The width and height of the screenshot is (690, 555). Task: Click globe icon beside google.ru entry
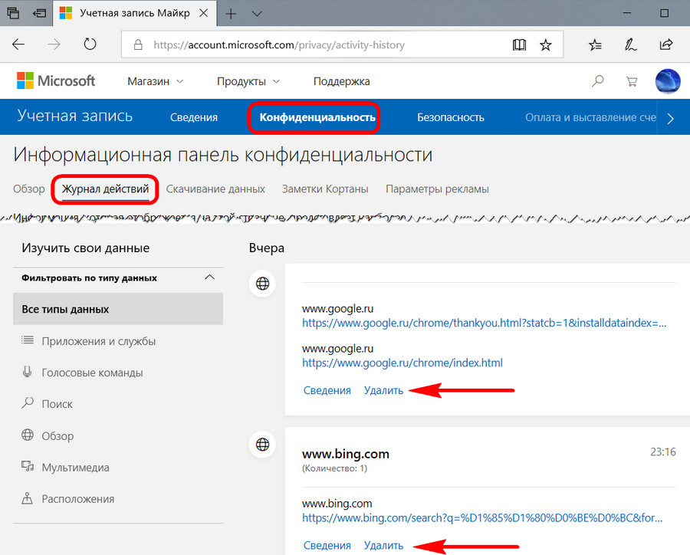pos(263,284)
